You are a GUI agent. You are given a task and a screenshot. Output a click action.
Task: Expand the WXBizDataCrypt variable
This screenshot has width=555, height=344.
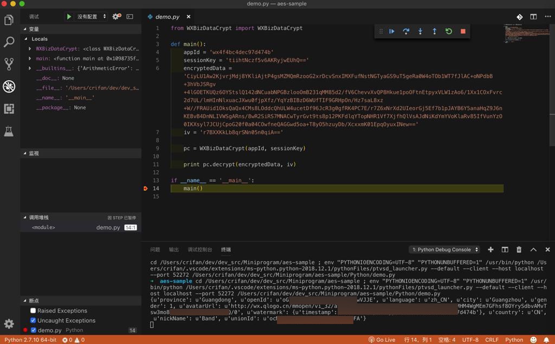click(x=30, y=49)
